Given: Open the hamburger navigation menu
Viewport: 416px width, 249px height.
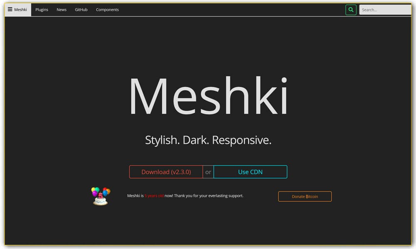Looking at the screenshot, I should click(9, 9).
